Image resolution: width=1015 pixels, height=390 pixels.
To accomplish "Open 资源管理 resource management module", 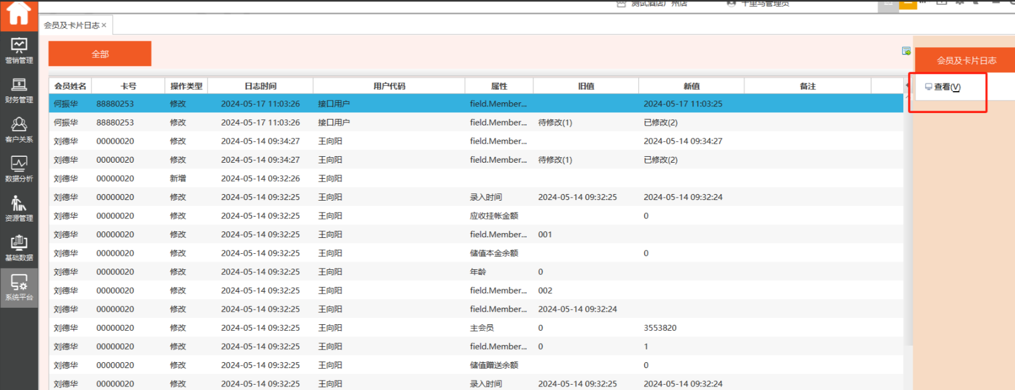I will pyautogui.click(x=19, y=208).
